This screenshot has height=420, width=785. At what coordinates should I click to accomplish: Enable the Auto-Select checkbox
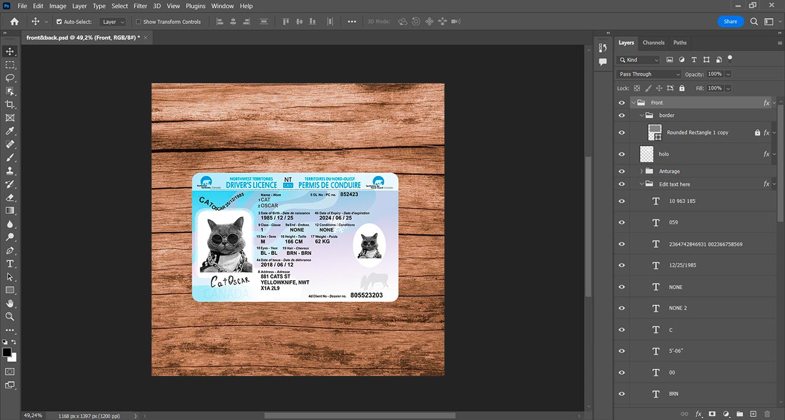tap(59, 22)
